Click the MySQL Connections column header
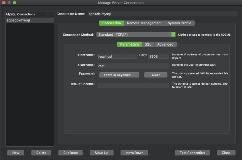 pos(26,14)
